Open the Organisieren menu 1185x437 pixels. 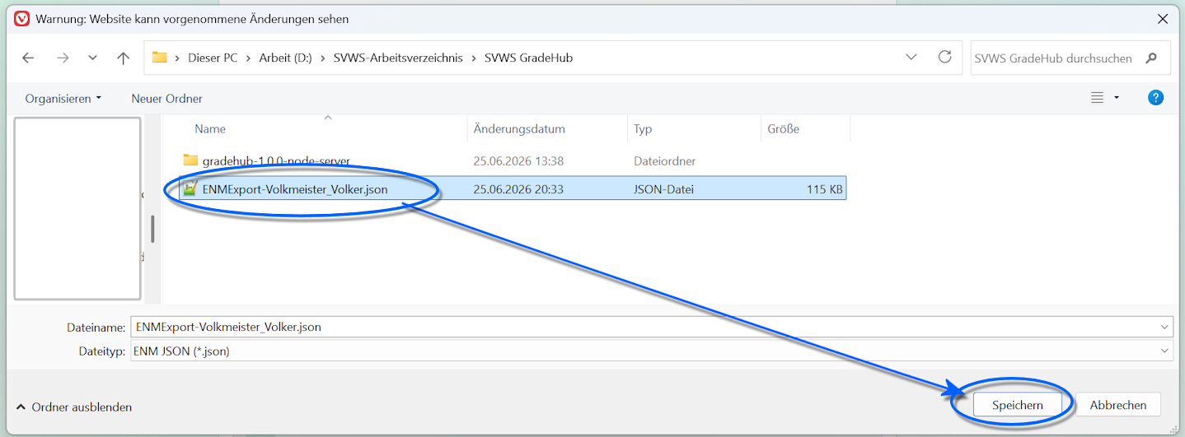click(x=63, y=98)
